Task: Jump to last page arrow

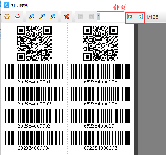Action: tap(140, 17)
